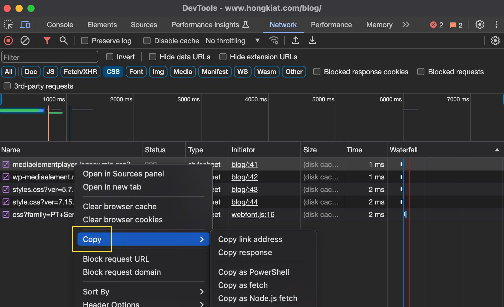Switch to the Sources tab
The image size is (504, 307).
coord(144,25)
